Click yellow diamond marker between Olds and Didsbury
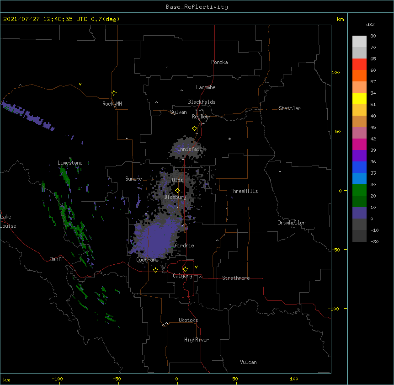The width and height of the screenshot is (394, 385). (x=177, y=191)
